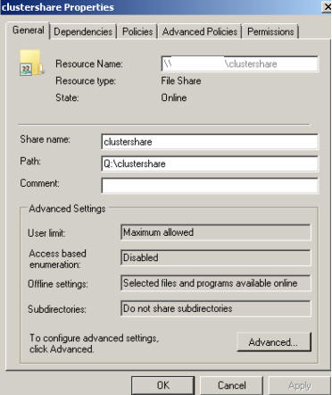Close the clustershare Properties window

327,6
